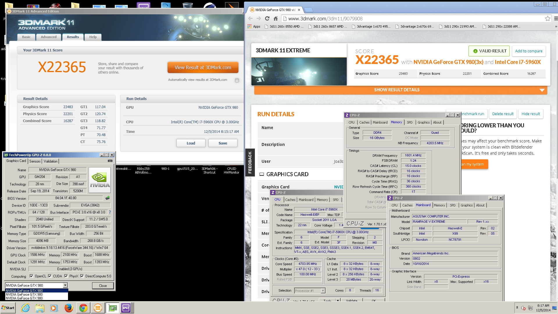
Task: Switch to CPU-Z in the taskbar
Action: [126, 308]
